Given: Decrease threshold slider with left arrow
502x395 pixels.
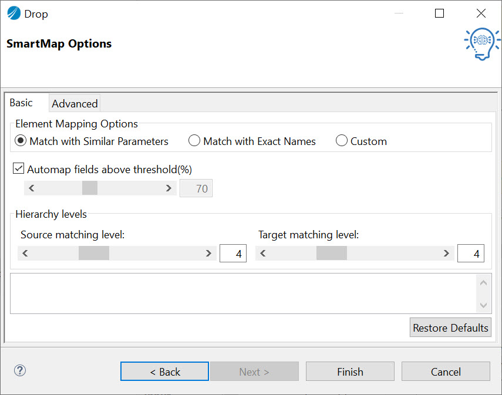Looking at the screenshot, I should tap(32, 188).
